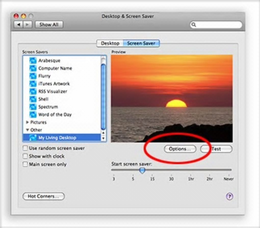Click the Computer Name screen saver icon
The image size is (260, 228).
tap(33, 68)
